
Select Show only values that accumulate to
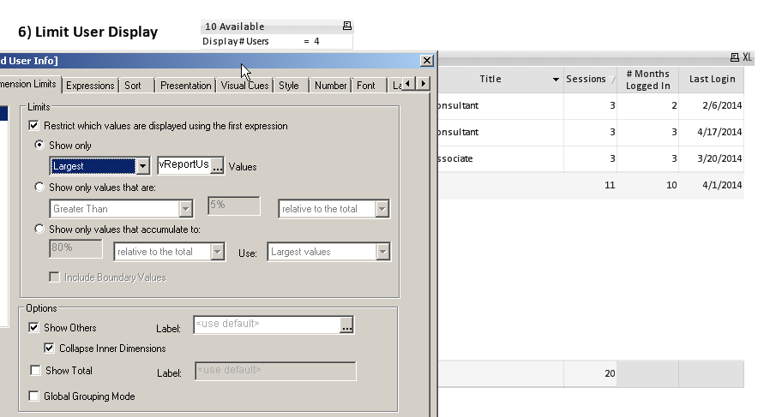coord(39,229)
